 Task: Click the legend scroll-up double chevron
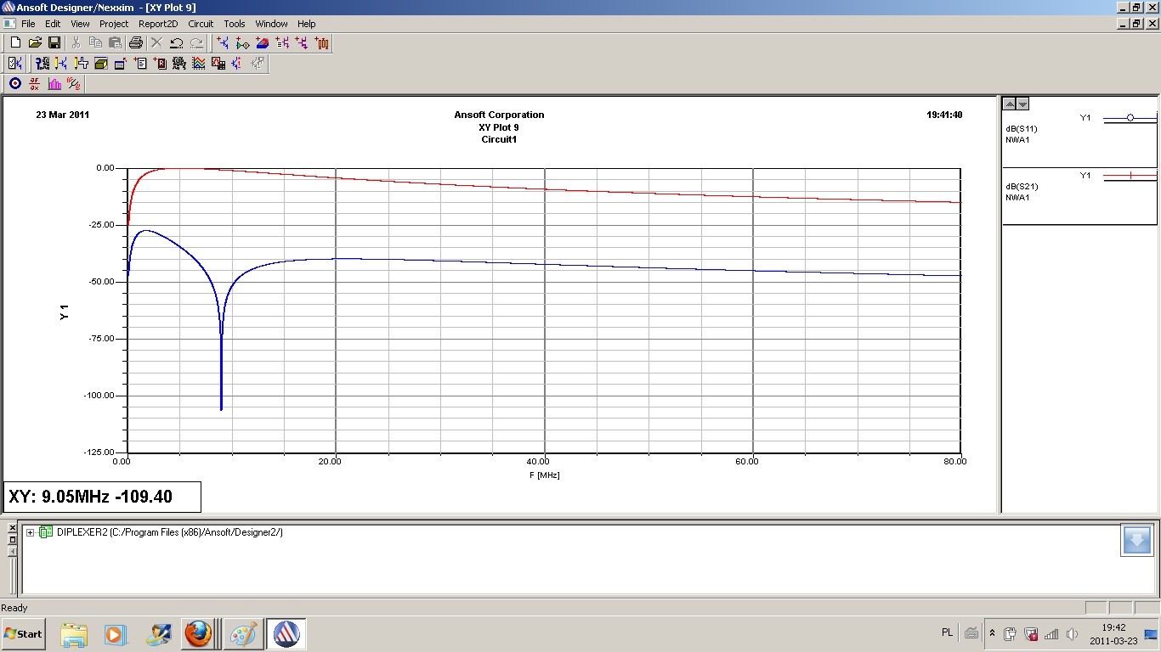[1009, 104]
